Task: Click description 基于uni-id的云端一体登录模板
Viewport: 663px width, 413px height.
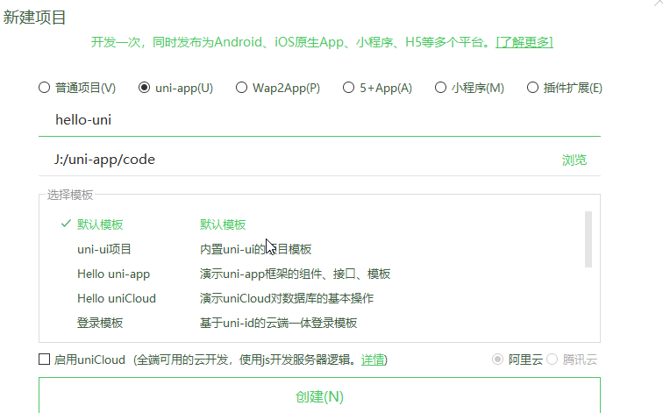Action: tap(278, 323)
